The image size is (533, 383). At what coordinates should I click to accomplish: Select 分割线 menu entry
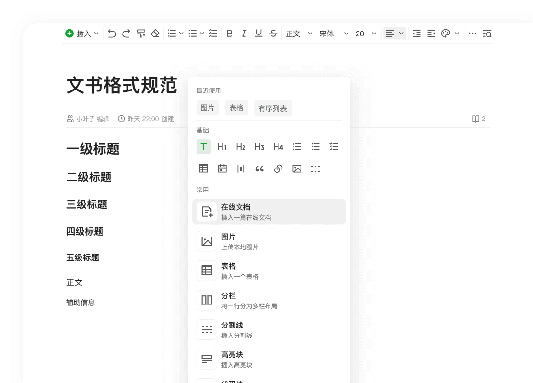point(269,330)
